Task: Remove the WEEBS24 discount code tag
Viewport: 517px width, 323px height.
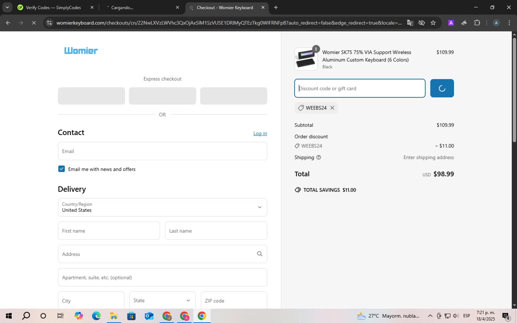Action: click(332, 108)
